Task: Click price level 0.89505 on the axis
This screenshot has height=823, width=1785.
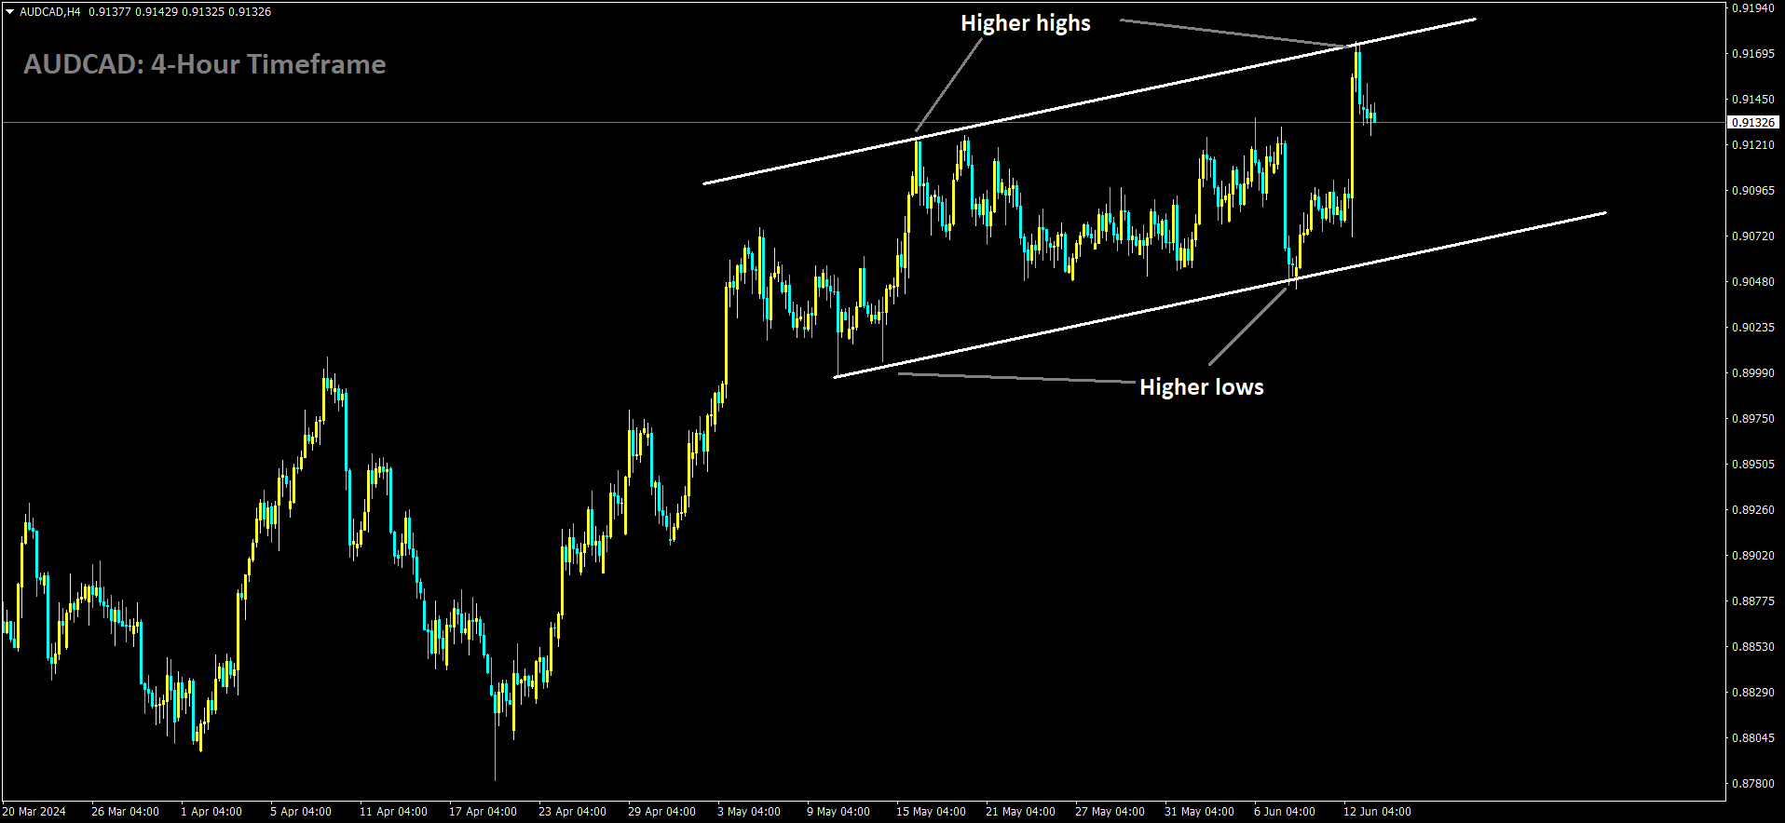Action: [x=1752, y=464]
